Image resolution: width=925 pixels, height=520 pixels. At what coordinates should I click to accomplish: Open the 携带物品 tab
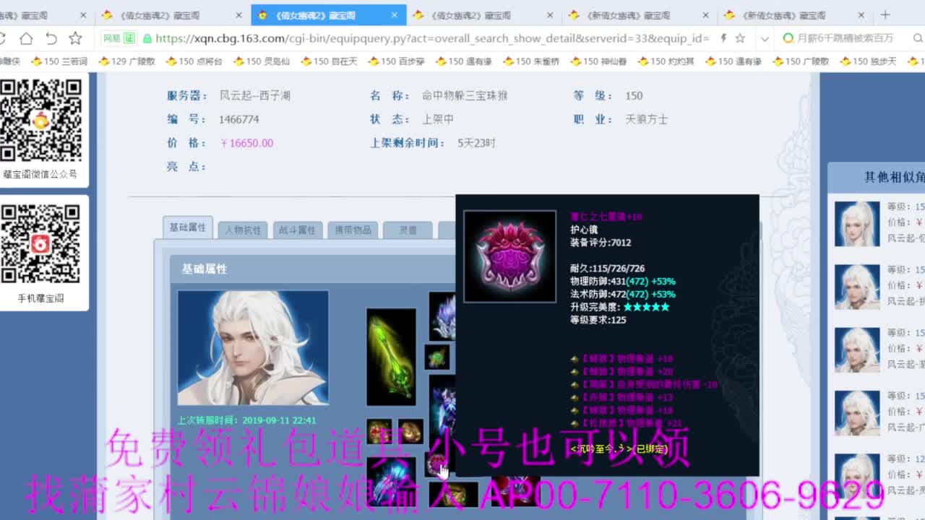coord(353,230)
